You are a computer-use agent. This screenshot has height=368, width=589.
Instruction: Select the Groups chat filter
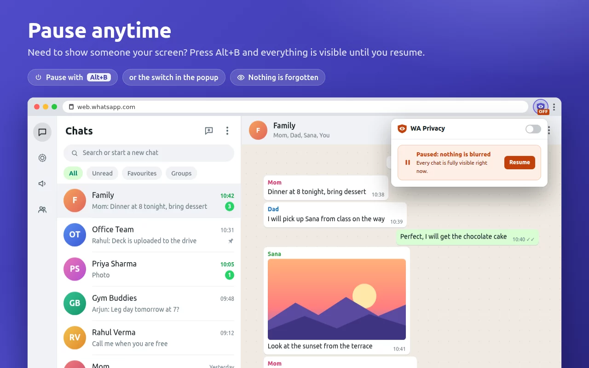[x=181, y=173]
